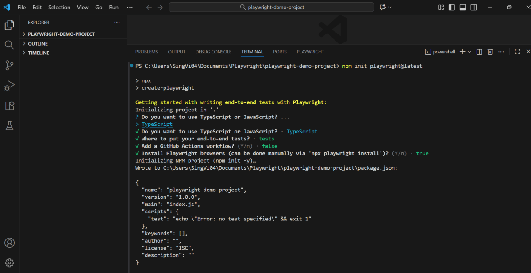Open the Explorer view in activity bar

9,25
